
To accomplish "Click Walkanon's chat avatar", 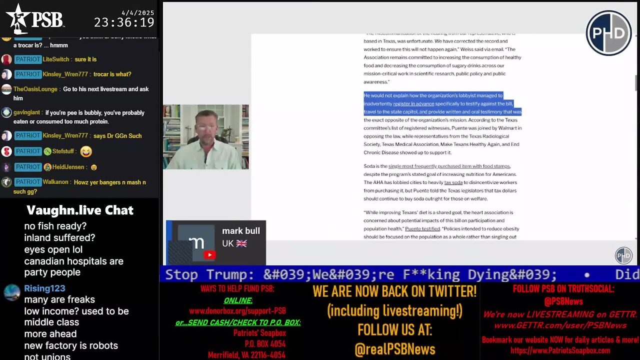I will tap(6, 182).
